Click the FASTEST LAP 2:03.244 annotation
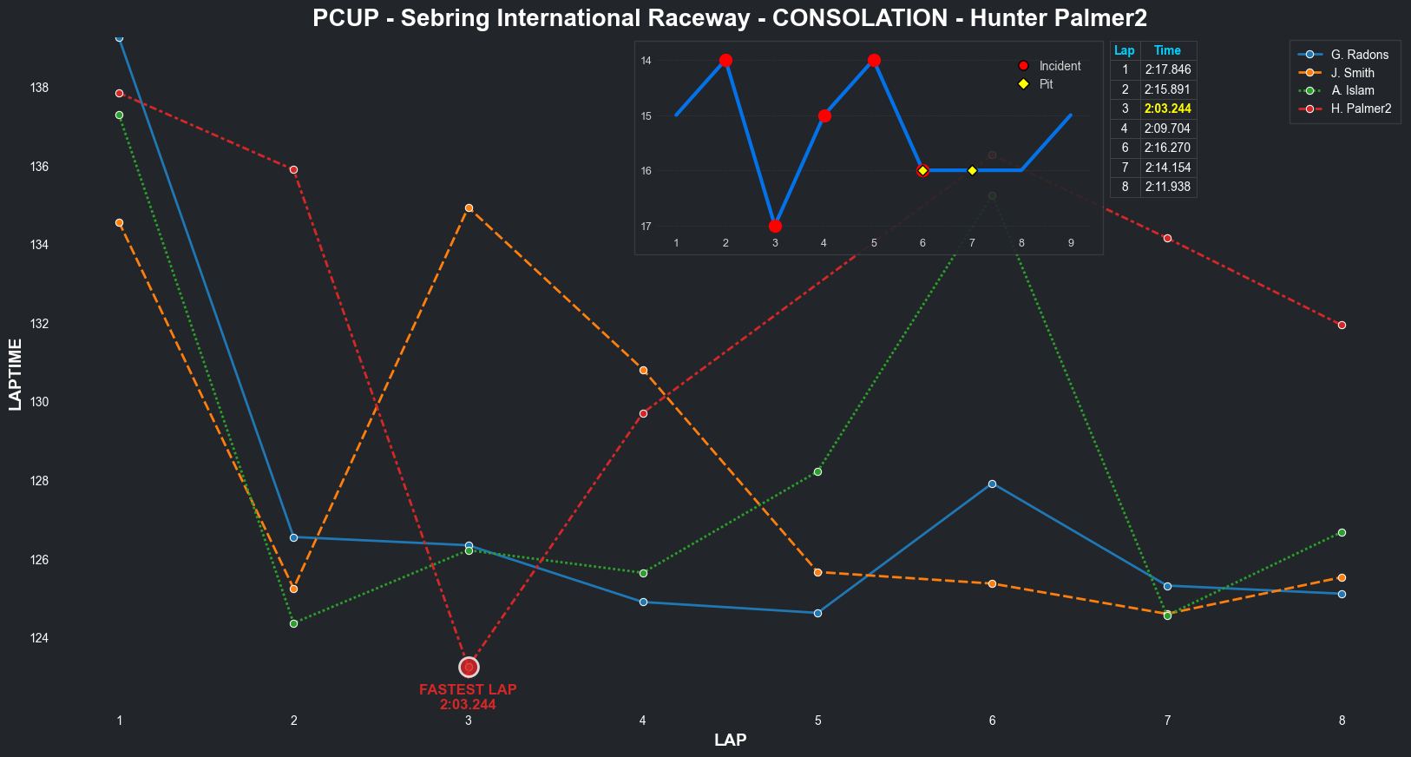This screenshot has height=757, width=1411. (x=468, y=697)
